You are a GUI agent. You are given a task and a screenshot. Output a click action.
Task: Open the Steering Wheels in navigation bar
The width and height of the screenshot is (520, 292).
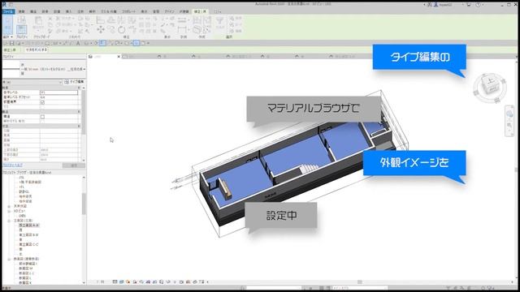(509, 114)
